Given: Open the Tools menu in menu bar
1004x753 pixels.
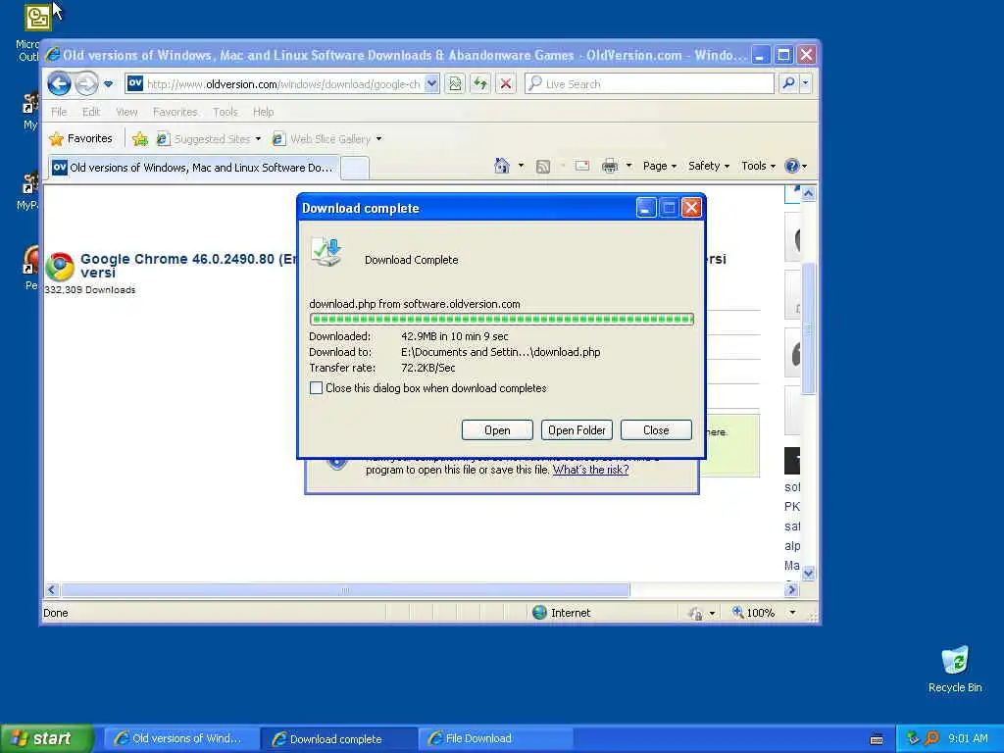Looking at the screenshot, I should 226,112.
